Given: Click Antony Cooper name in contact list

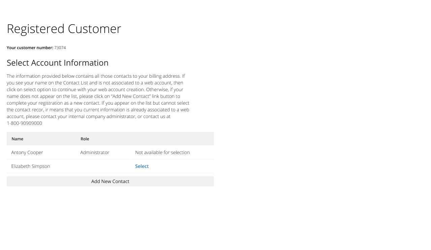Looking at the screenshot, I should tap(27, 152).
